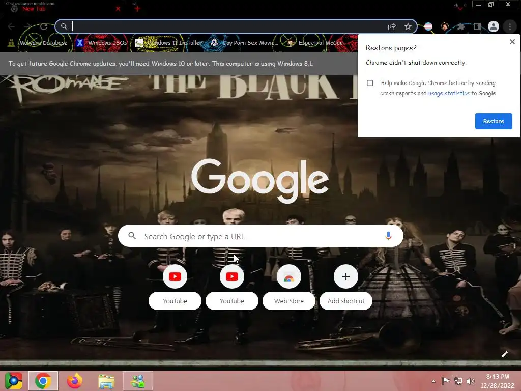This screenshot has width=521, height=391.
Task: Open the usage statistics link
Action: tap(449, 93)
